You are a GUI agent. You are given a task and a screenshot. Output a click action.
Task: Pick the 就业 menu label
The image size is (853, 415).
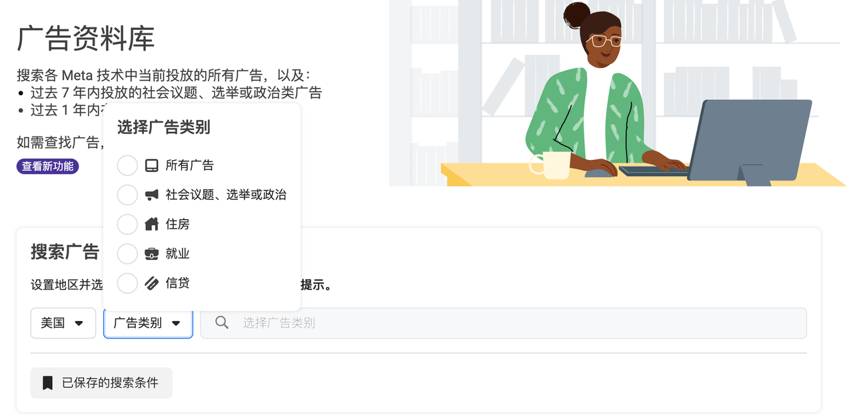coord(177,254)
